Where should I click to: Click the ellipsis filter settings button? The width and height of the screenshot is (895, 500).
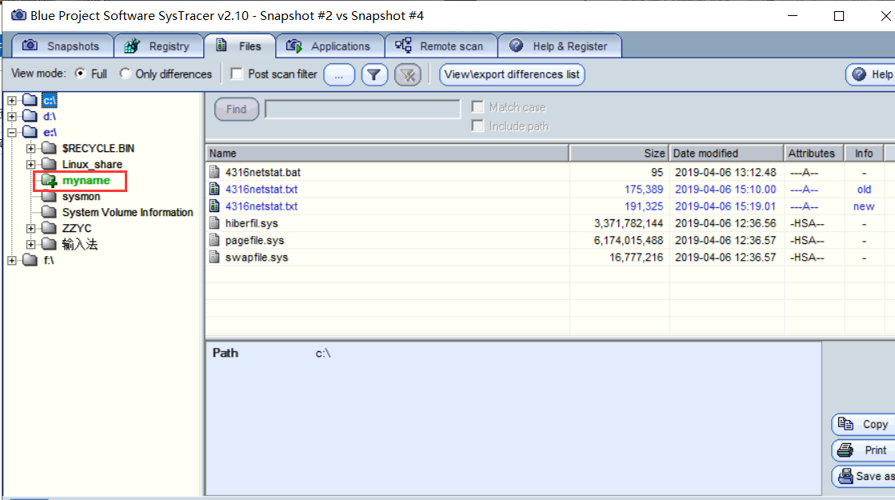point(339,74)
